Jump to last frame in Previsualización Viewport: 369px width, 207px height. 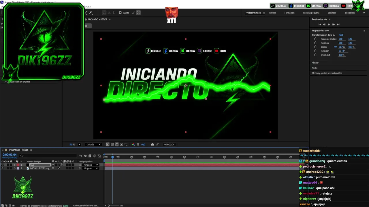tap(338, 24)
